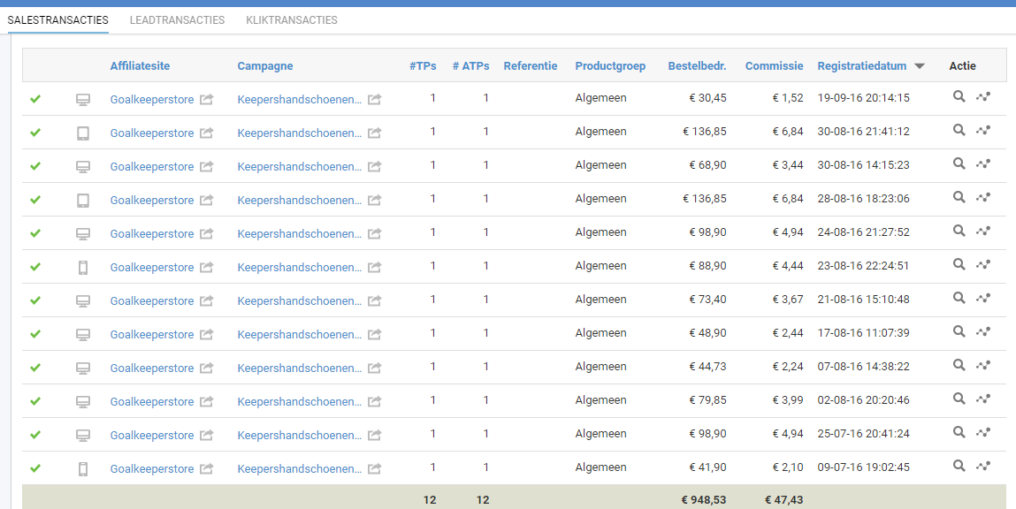The width and height of the screenshot is (1016, 509).
Task: Inspect the 23-08-16 22:24:51 transaction via magnifier
Action: pyautogui.click(x=959, y=265)
